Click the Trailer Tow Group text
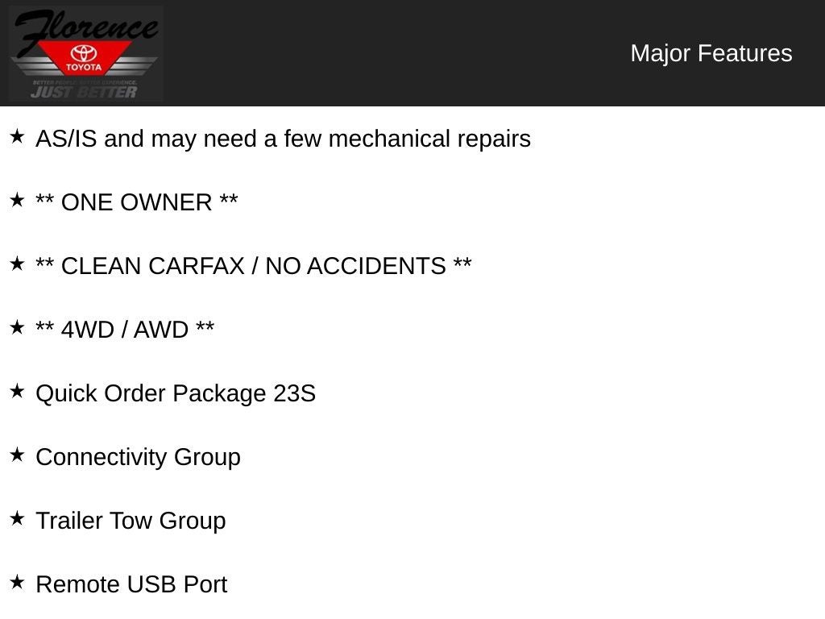 131,521
